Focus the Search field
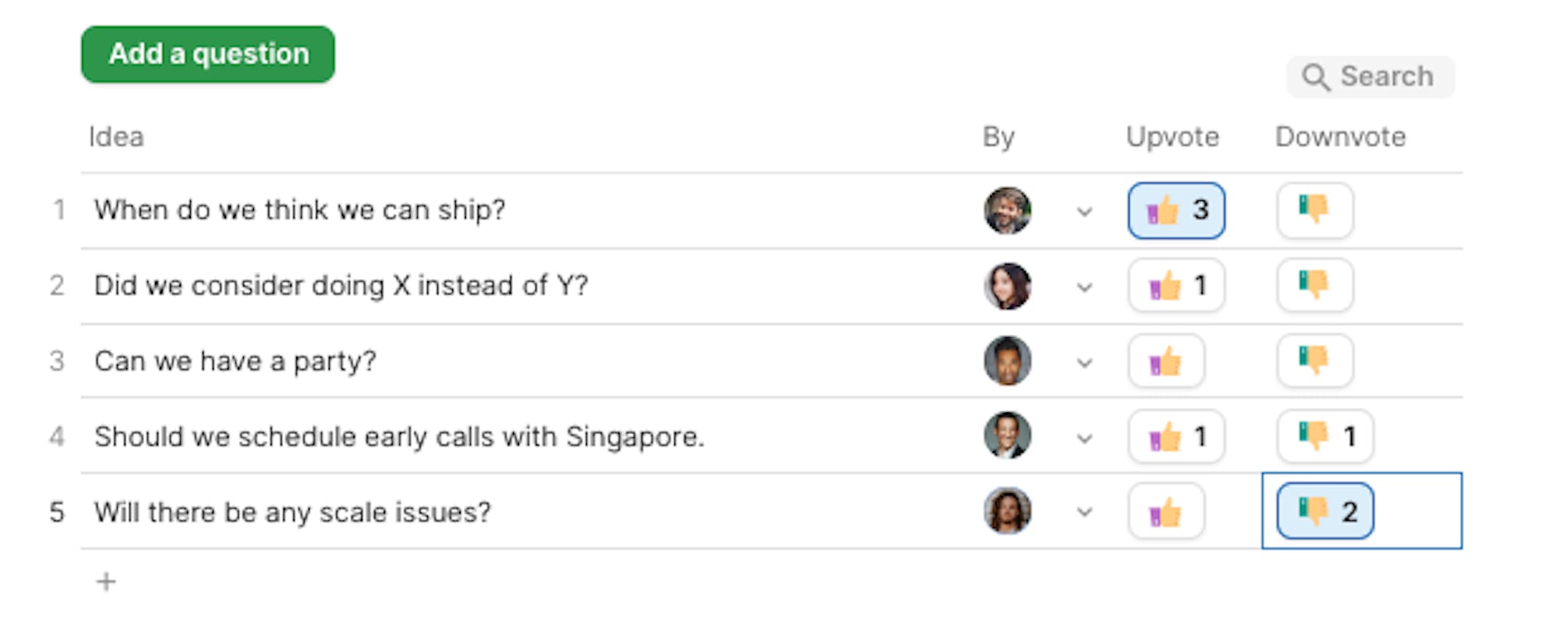1559x628 pixels. [1370, 77]
